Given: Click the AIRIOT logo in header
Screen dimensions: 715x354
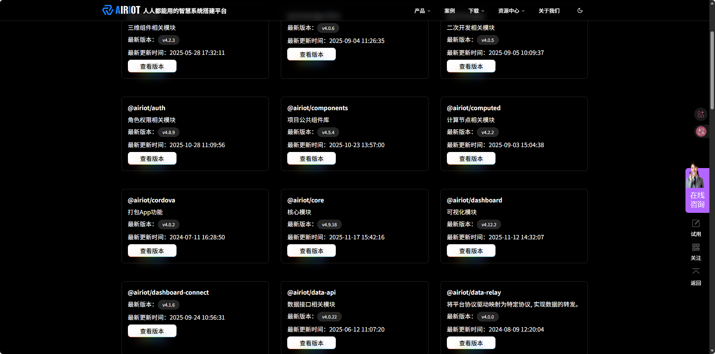Looking at the screenshot, I should 121,10.
